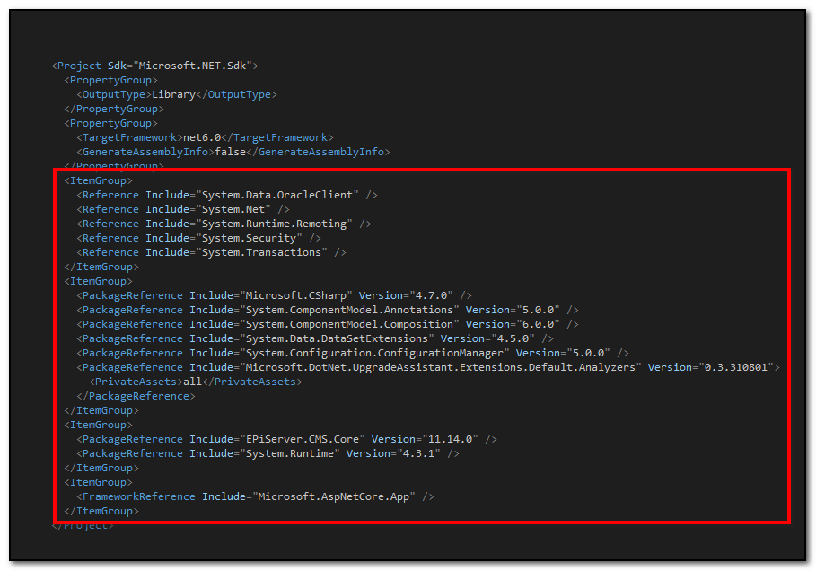Click the "4.7.0" version of Microsoft.CSharp
Screen dimensions: 816x571
pos(432,295)
